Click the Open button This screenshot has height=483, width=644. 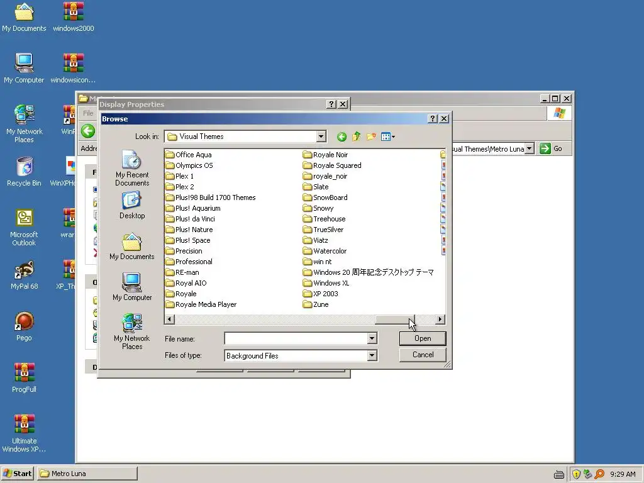point(423,338)
